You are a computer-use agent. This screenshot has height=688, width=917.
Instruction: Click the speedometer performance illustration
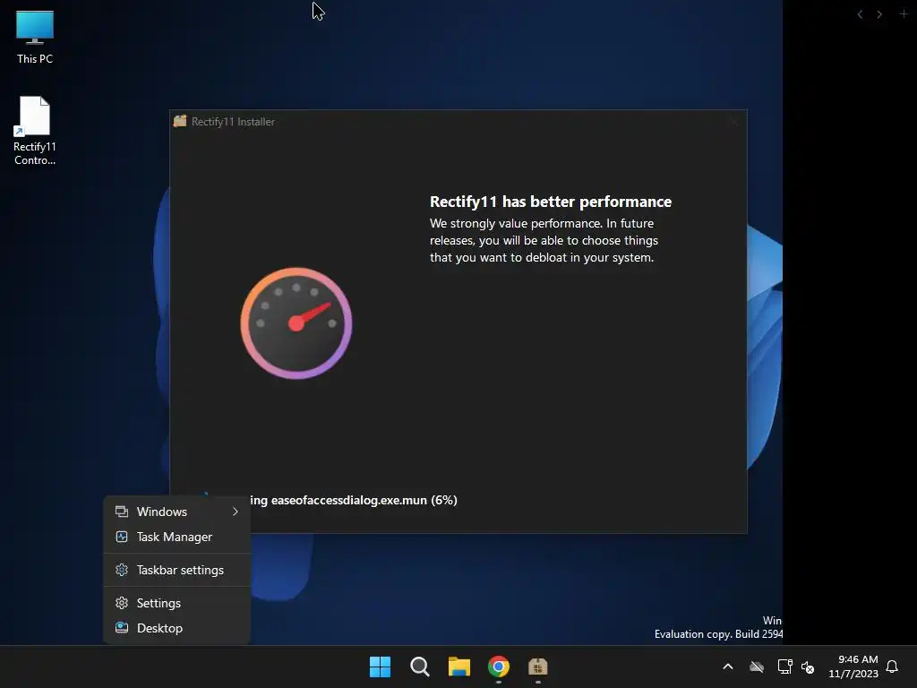[296, 322]
